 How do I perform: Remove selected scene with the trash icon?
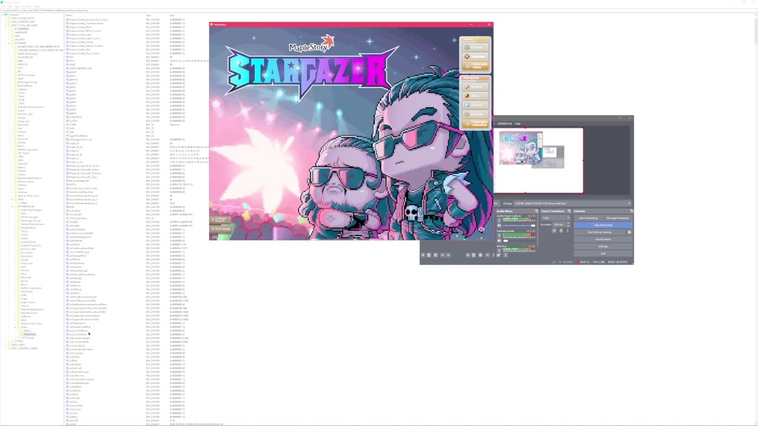pyautogui.click(x=429, y=255)
